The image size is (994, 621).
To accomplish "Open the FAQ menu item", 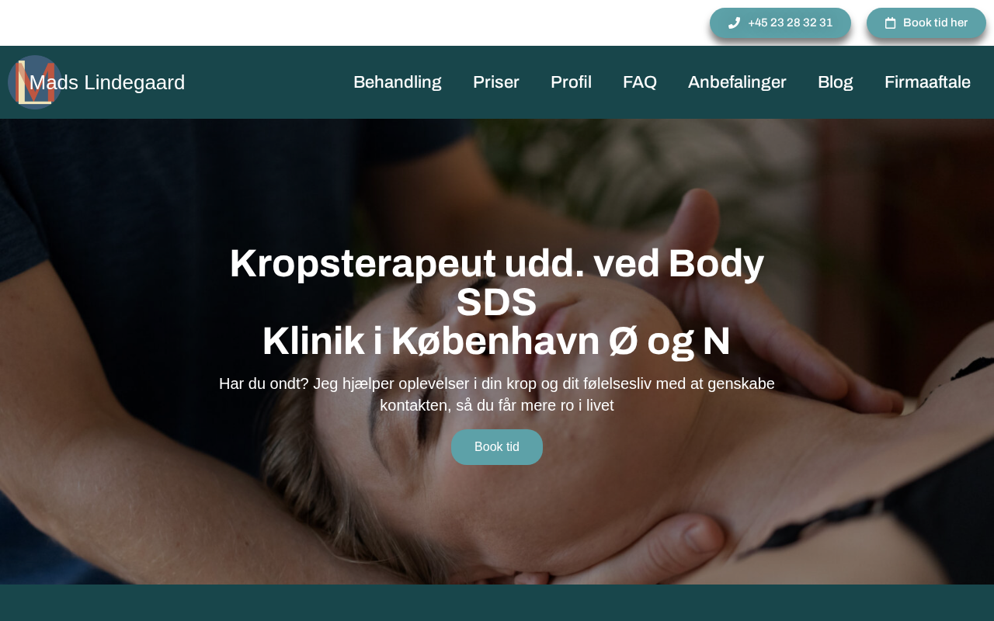I will tap(640, 82).
